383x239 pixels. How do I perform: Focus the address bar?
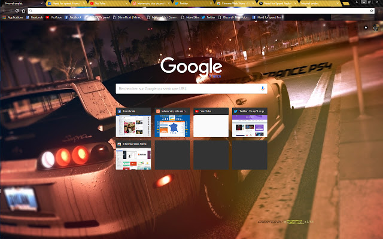(x=201, y=11)
